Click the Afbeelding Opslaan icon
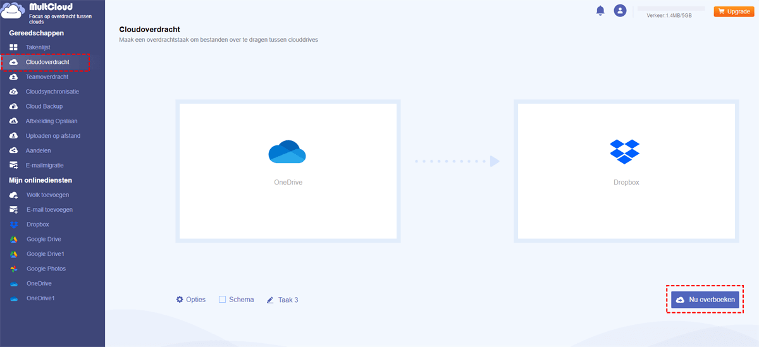Image resolution: width=759 pixels, height=347 pixels. pyautogui.click(x=13, y=121)
